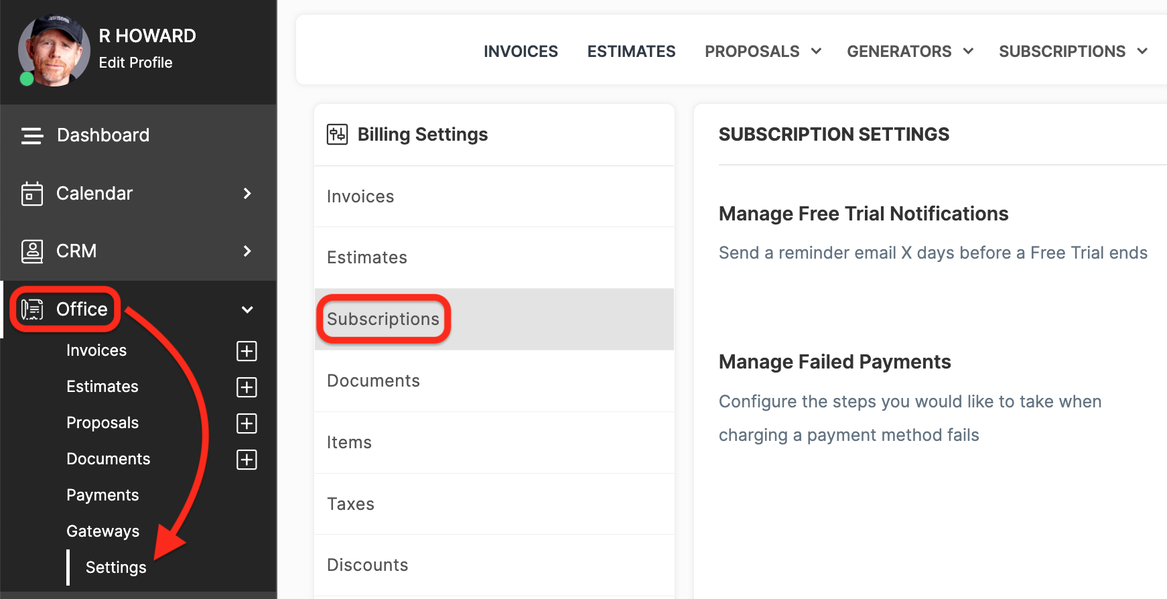Click the R HOWARD user name
Image resolution: width=1167 pixels, height=599 pixels.
[x=147, y=36]
